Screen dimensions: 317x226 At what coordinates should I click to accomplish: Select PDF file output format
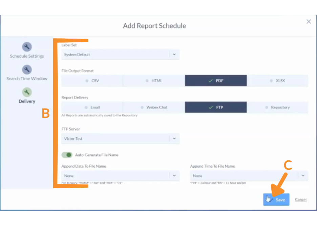coord(216,81)
